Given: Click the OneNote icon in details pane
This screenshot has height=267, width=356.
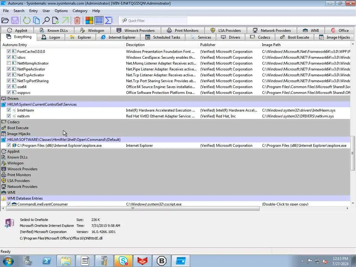Looking at the screenshot, I should (9, 223).
